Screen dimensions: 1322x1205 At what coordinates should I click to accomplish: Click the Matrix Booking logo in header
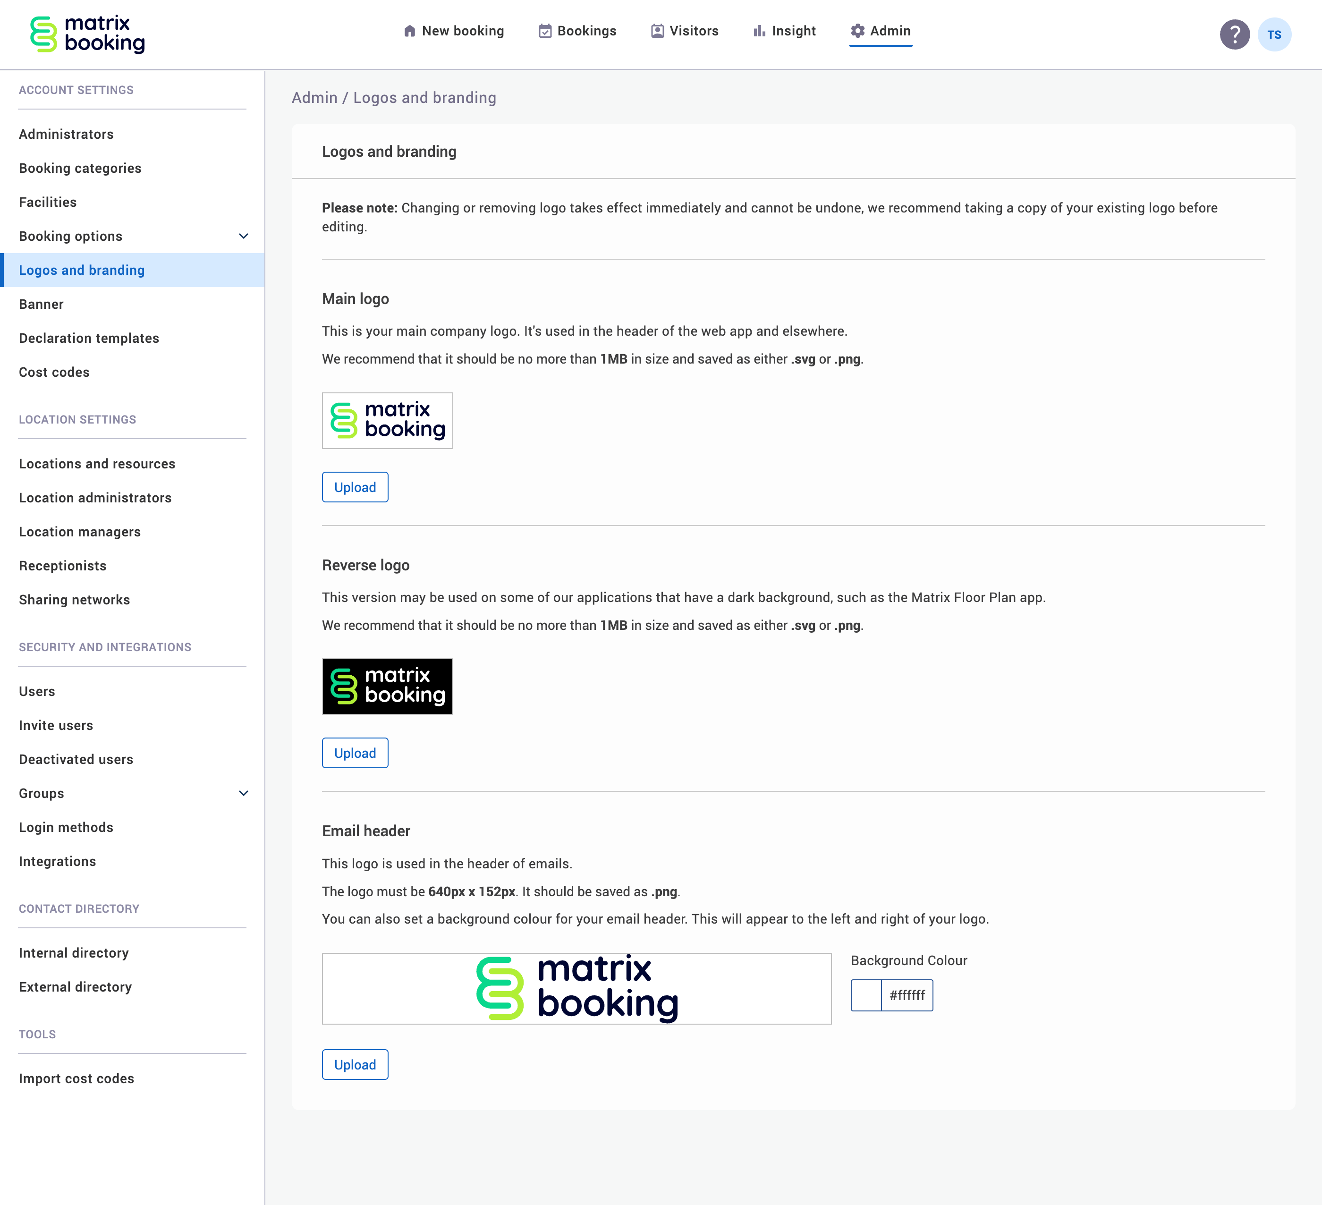point(88,34)
